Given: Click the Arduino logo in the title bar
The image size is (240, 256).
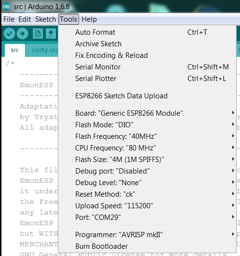Looking at the screenshot, I should coord(6,7).
